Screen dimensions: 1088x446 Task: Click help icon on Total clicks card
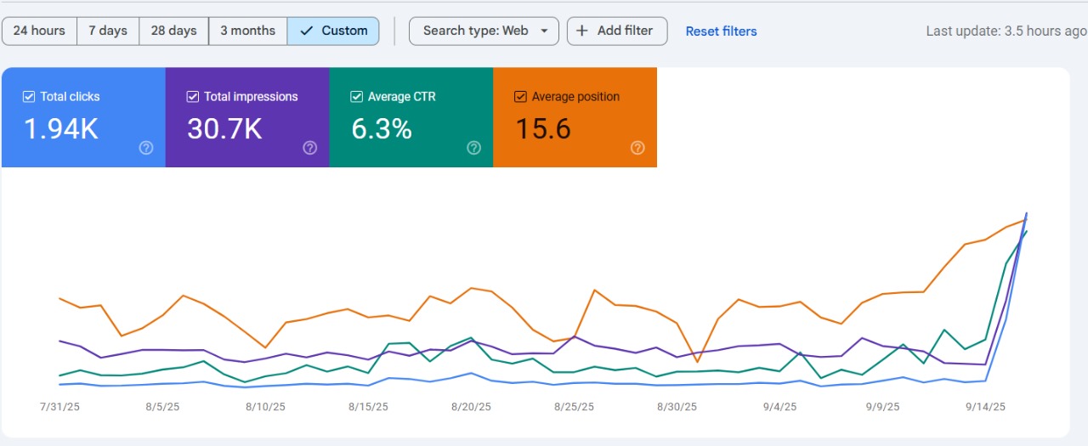[x=146, y=148]
